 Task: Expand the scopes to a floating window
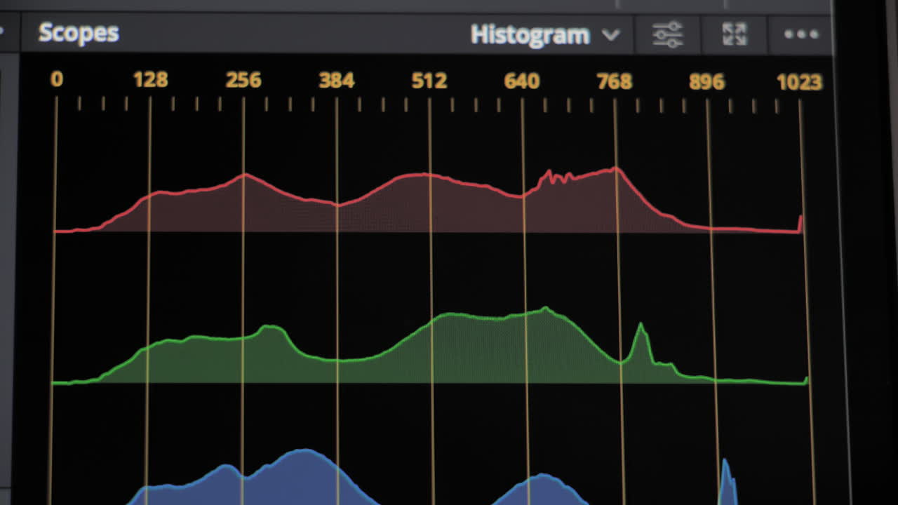(x=735, y=34)
